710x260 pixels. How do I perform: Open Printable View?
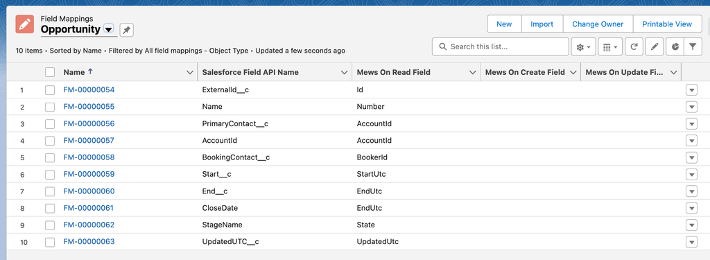coord(667,24)
